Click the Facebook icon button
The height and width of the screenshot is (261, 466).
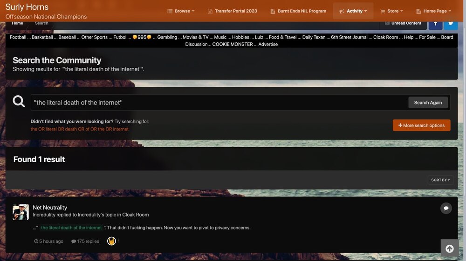pos(435,23)
